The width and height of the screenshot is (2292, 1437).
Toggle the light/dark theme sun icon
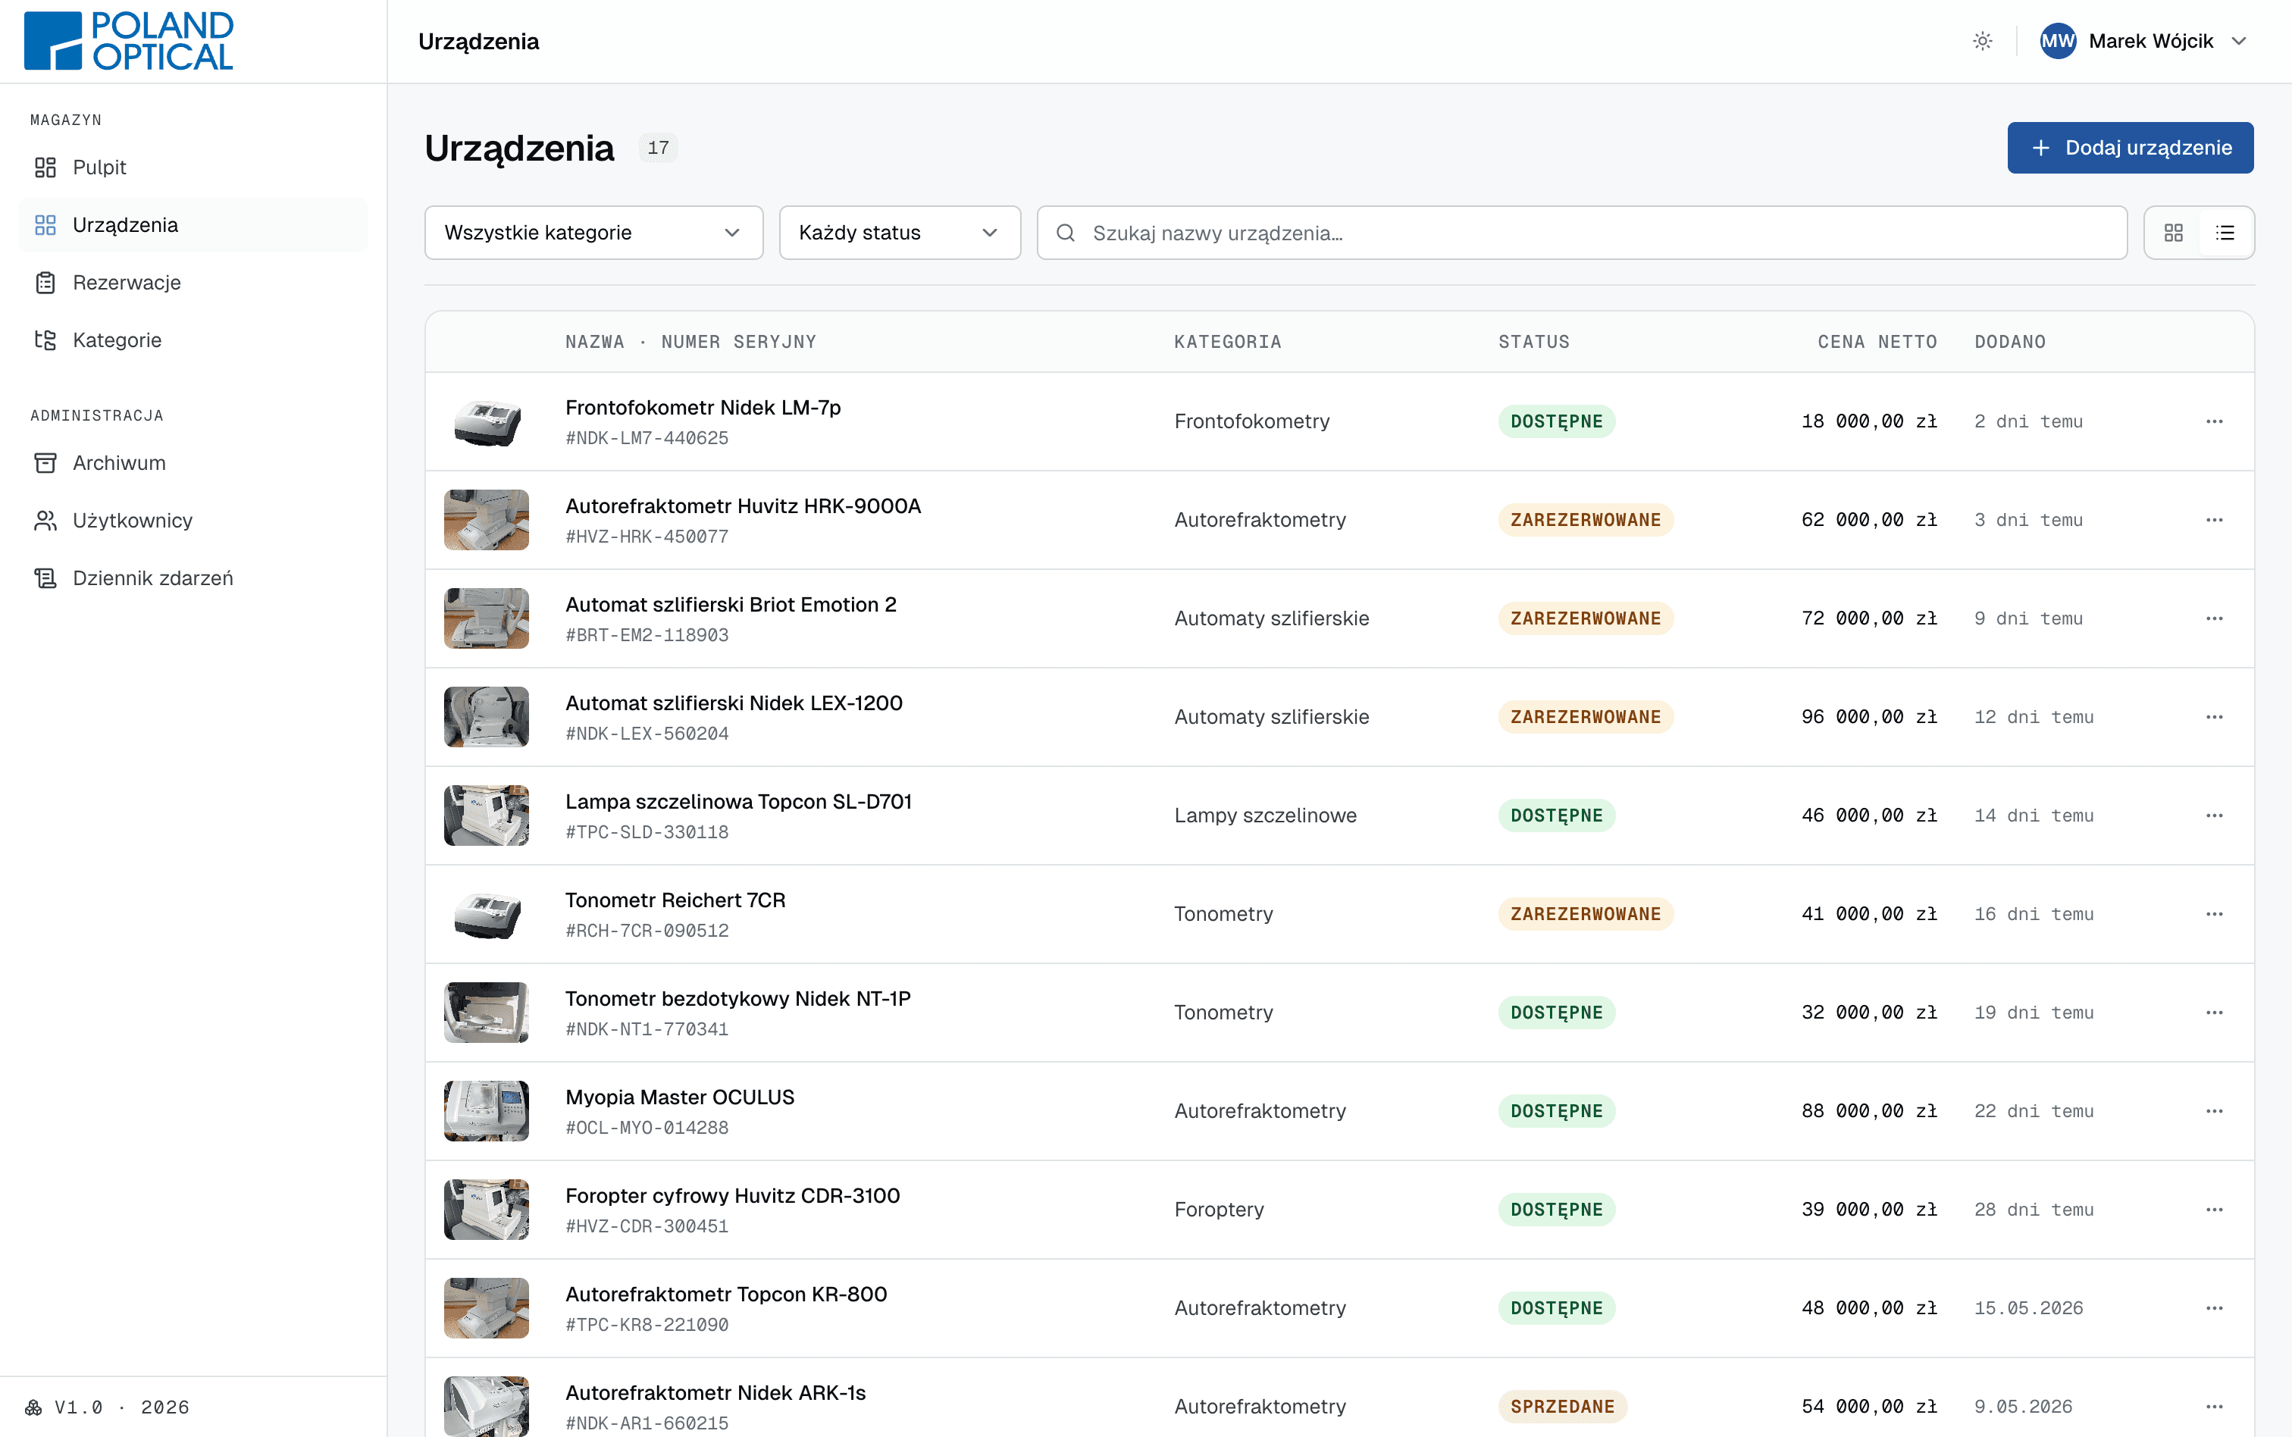point(1982,41)
